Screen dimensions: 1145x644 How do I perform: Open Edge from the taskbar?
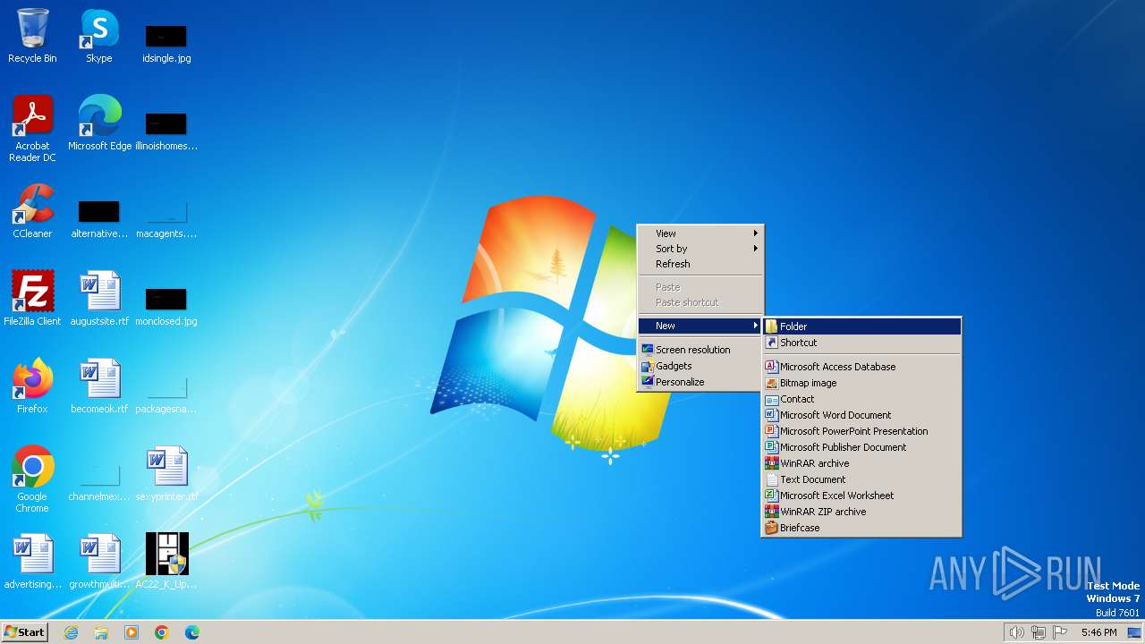coord(192,632)
